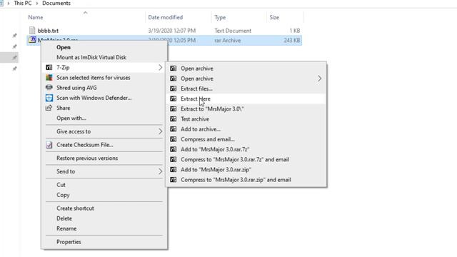Click the 7z icon beside Extract Here
This screenshot has height=257, width=457.
click(x=173, y=99)
